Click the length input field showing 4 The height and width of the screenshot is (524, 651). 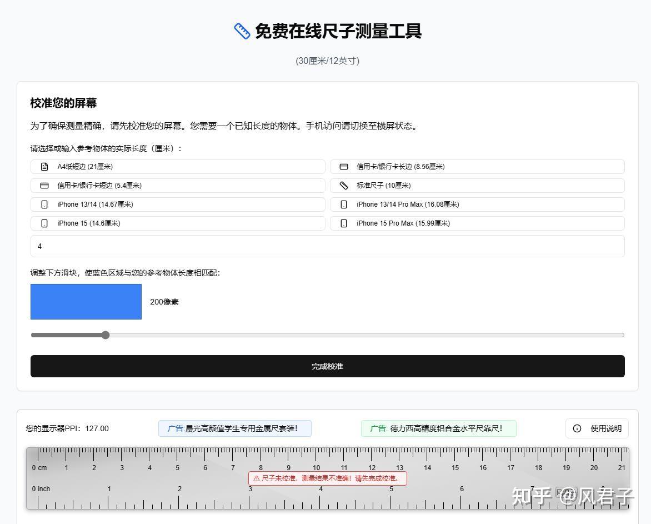coord(327,246)
